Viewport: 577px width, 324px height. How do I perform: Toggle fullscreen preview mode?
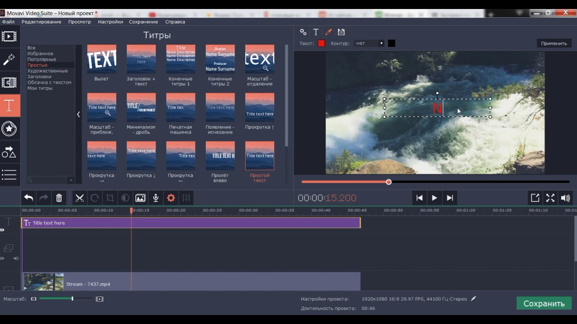(x=550, y=198)
